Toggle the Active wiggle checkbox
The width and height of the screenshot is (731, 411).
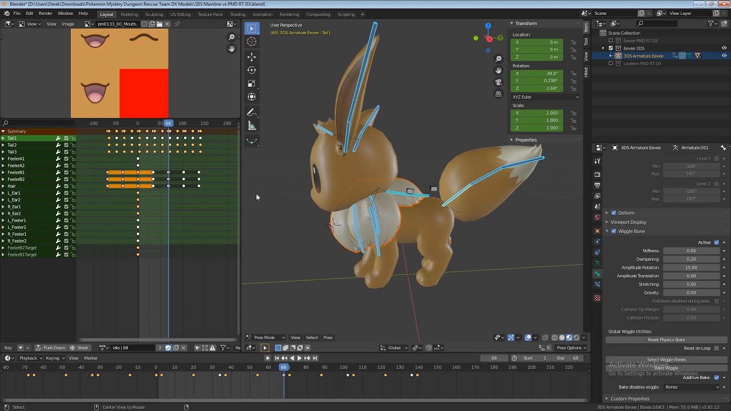[717, 243]
